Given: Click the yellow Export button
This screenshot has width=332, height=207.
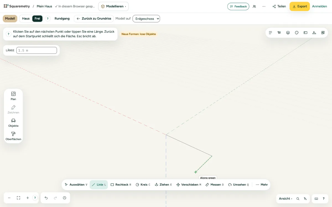Looking at the screenshot, I should pyautogui.click(x=300, y=6).
